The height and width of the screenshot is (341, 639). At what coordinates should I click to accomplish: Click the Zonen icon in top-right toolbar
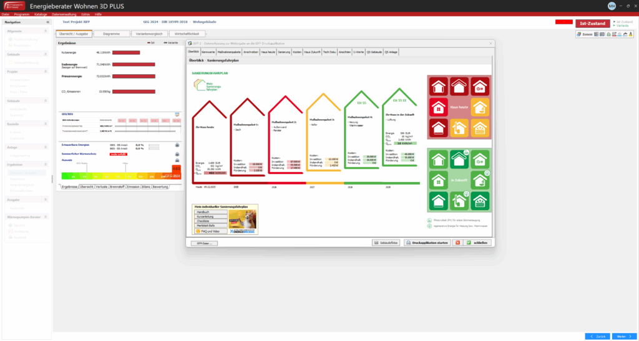pos(583,34)
